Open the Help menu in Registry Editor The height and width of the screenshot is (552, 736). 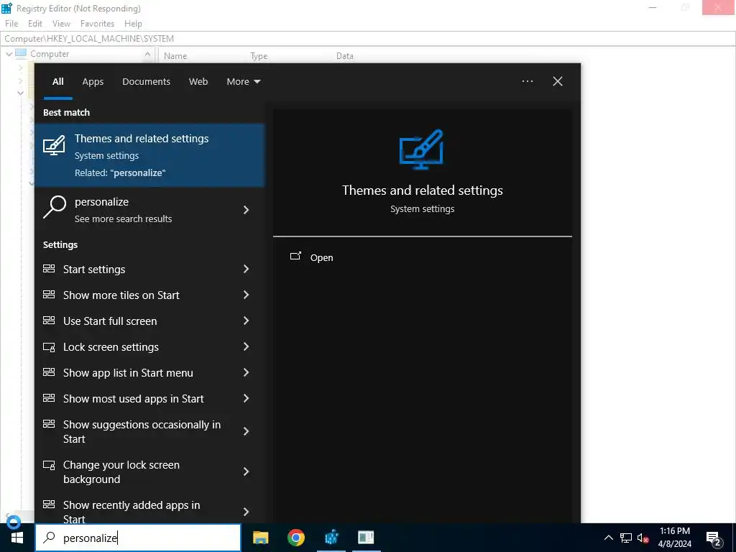[x=133, y=24]
